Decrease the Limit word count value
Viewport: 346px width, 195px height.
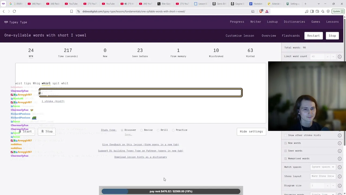333,57
